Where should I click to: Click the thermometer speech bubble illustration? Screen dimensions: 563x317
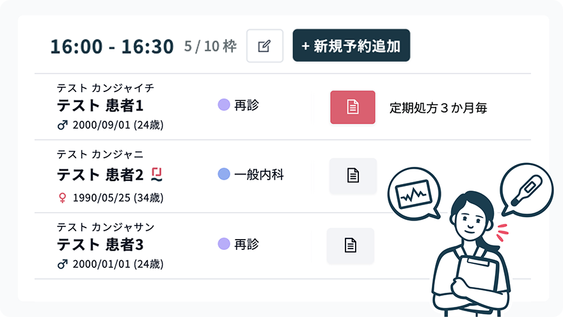point(527,190)
